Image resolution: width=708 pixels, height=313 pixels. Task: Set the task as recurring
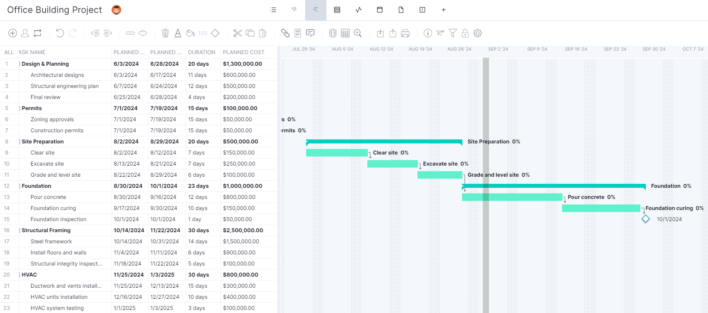pos(38,33)
